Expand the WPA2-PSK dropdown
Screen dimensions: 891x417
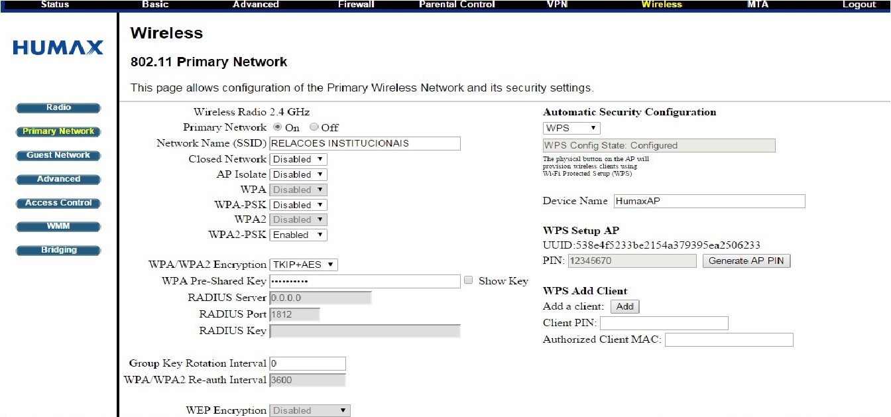coord(298,235)
